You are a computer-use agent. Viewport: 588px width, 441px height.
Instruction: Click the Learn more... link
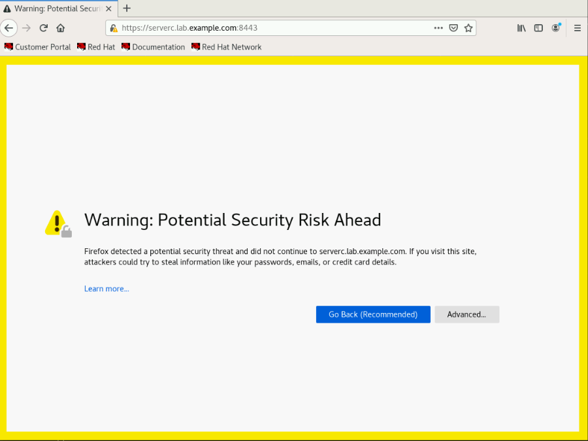(106, 289)
